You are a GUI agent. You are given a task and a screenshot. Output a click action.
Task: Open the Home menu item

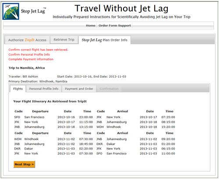coord(91,25)
